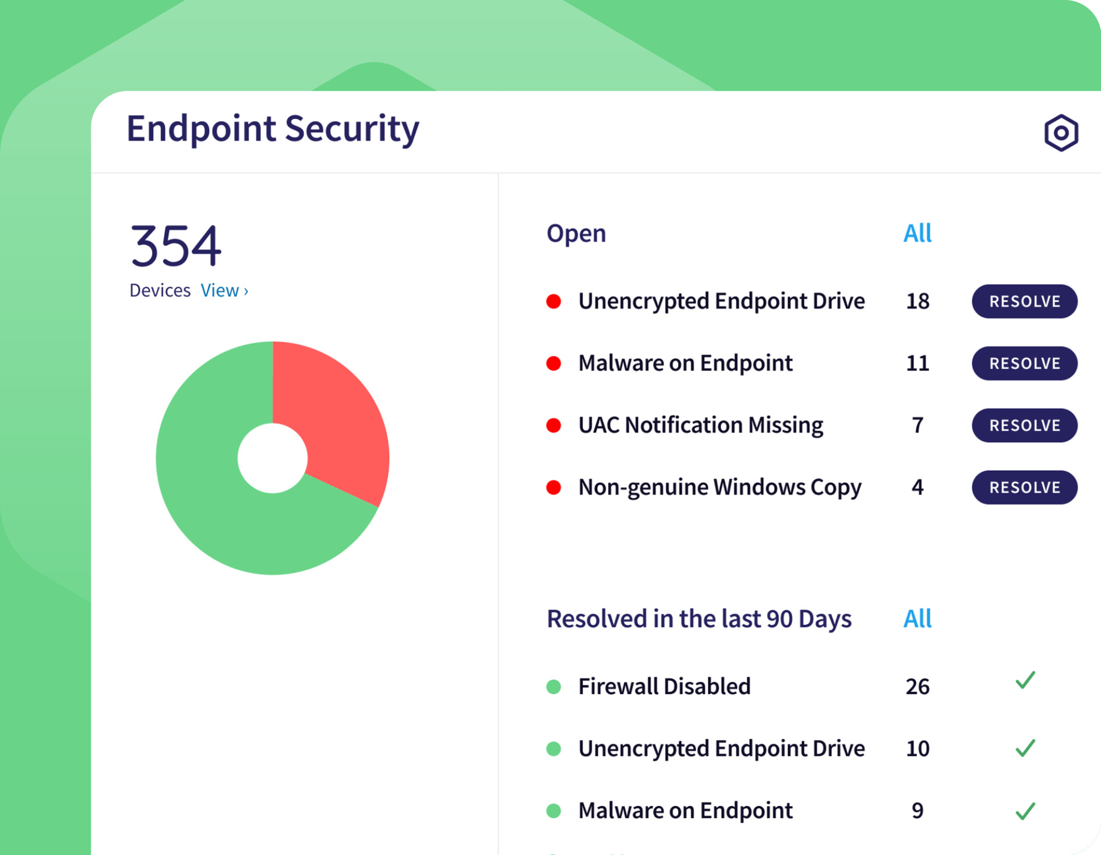Click green dot beside resolved Unencrypted Endpoint Drive
This screenshot has width=1101, height=855.
pyautogui.click(x=553, y=748)
